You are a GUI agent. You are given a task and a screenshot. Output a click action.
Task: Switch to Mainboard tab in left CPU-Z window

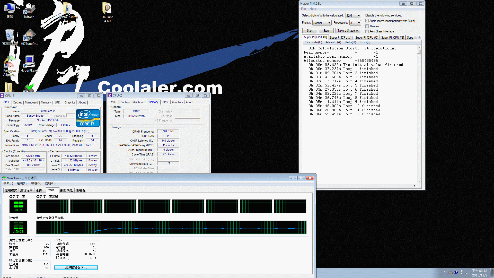point(31,102)
